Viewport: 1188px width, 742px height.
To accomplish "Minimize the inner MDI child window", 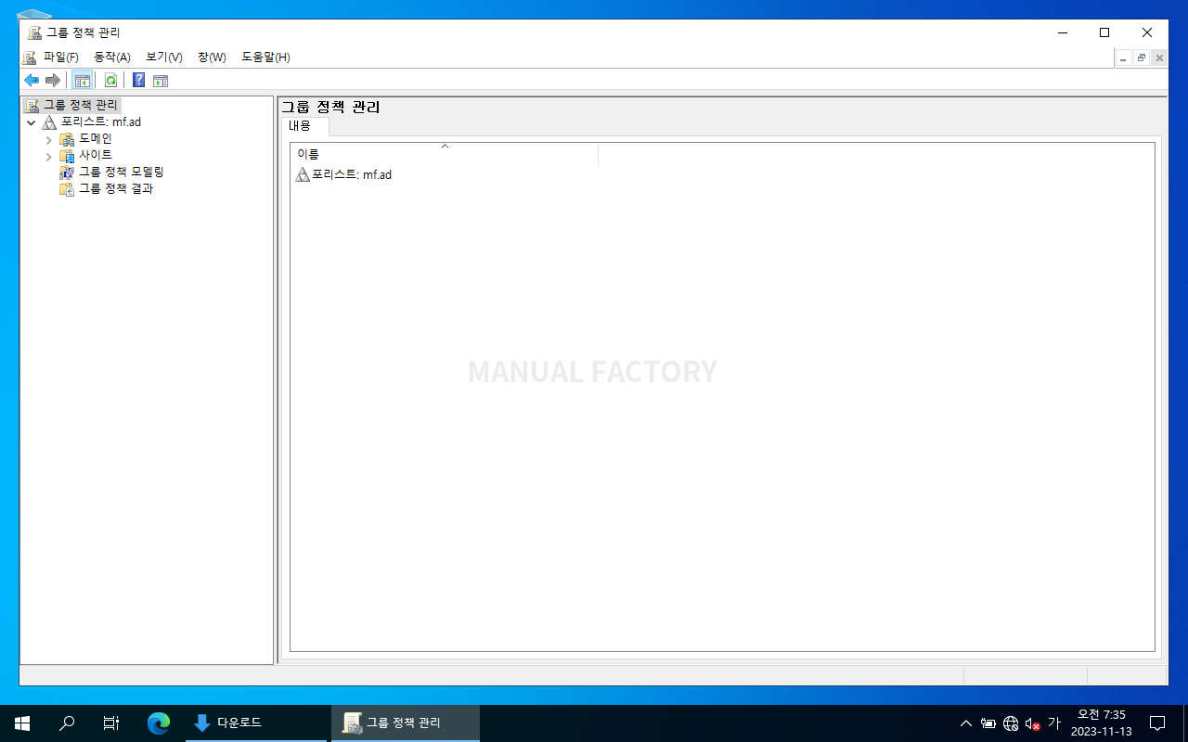I will (1124, 58).
